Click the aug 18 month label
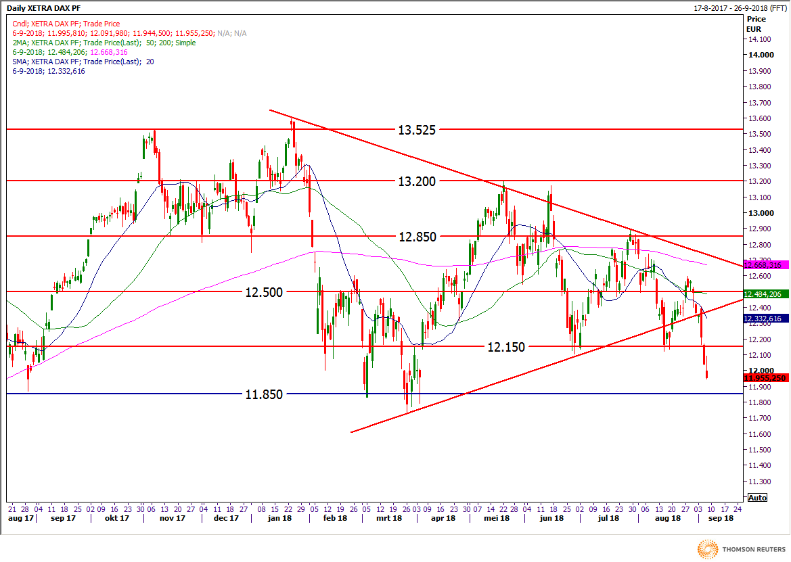 pos(668,518)
